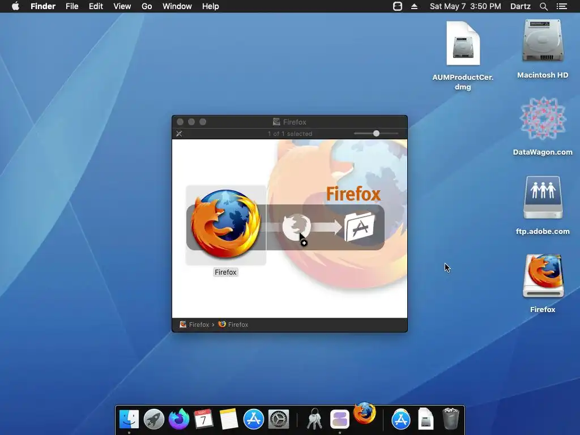Open Notes from the Dock
Viewport: 580px width, 435px height.
pyautogui.click(x=229, y=419)
